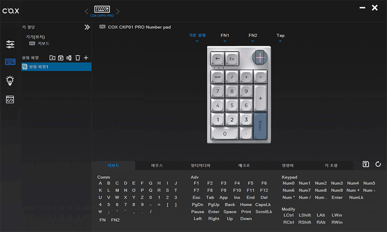The image size is (387, 232).
Task: Reset key assignments with the refresh icon
Action: pos(378,164)
